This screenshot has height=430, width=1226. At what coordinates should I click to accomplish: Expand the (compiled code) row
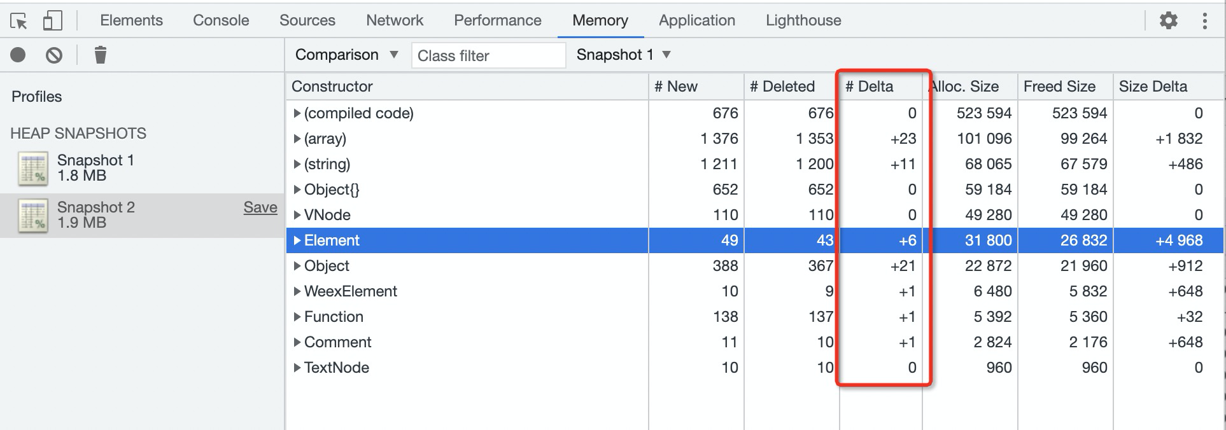click(297, 113)
